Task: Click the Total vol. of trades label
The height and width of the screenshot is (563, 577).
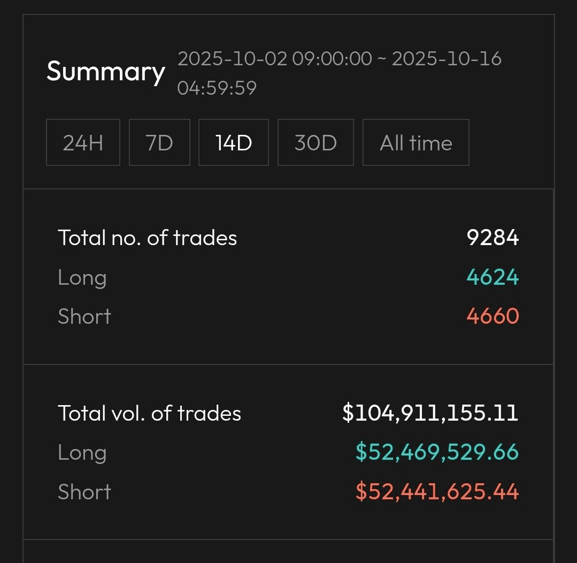Action: click(149, 413)
